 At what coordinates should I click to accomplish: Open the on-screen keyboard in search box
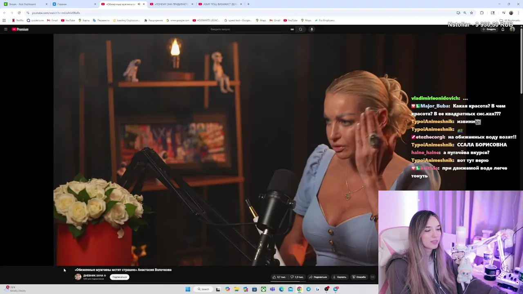coord(292,29)
